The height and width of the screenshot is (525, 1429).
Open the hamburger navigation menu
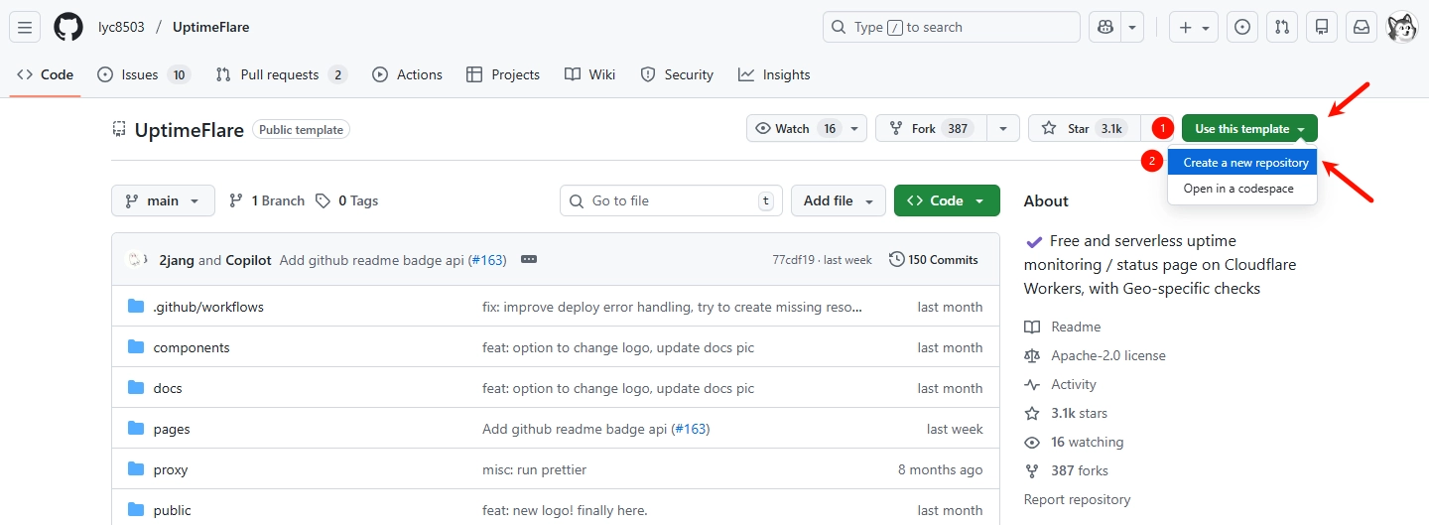[26, 27]
